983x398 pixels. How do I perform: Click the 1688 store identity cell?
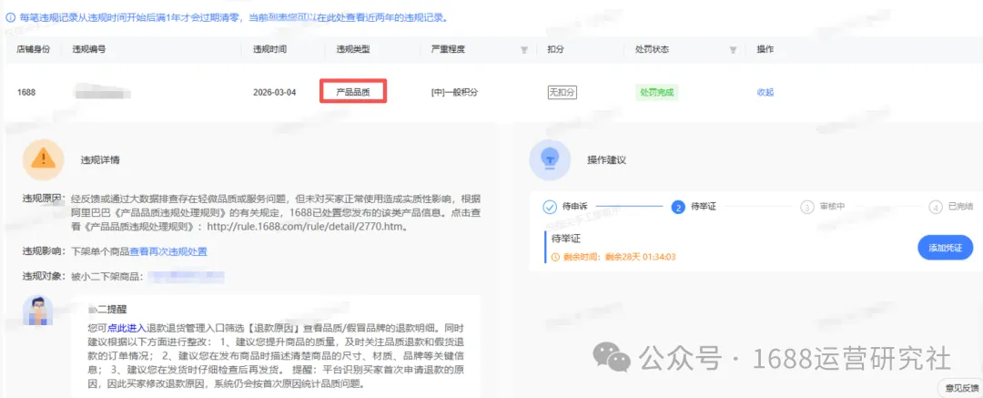click(x=26, y=92)
